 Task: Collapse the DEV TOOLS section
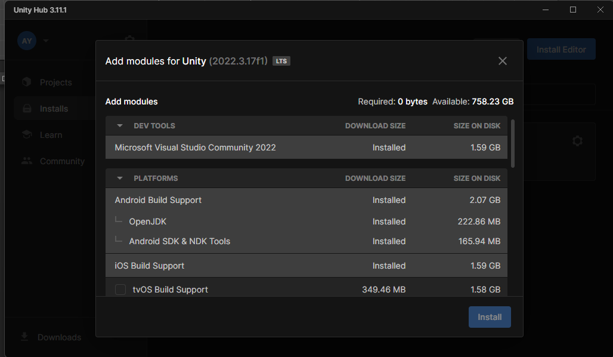click(120, 125)
